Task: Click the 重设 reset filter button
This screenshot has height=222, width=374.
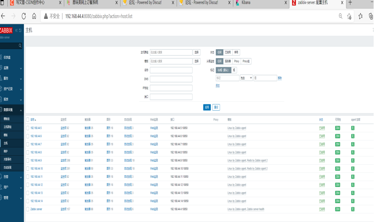Action: [x=216, y=107]
